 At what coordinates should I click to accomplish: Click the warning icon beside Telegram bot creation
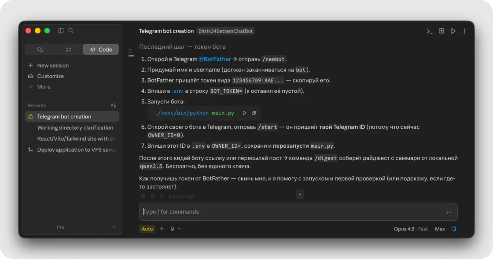30,117
